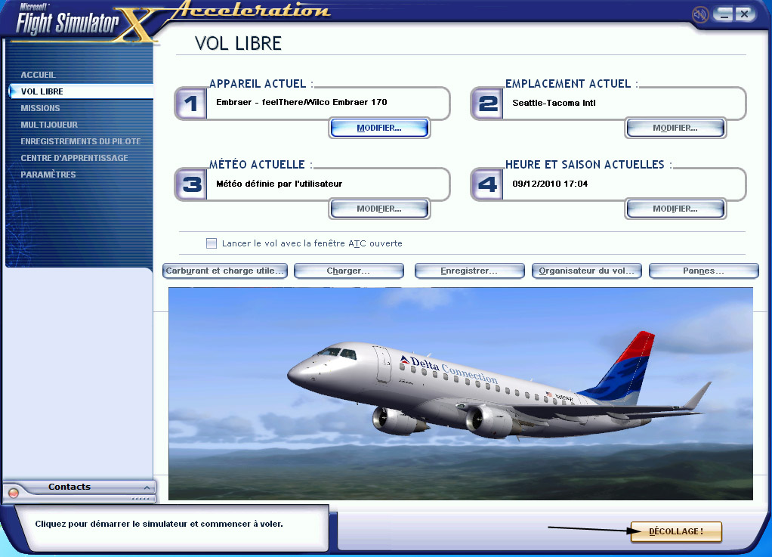Click the numbered 1 aircraft step icon
Viewport: 772px width, 557px height.
(191, 104)
